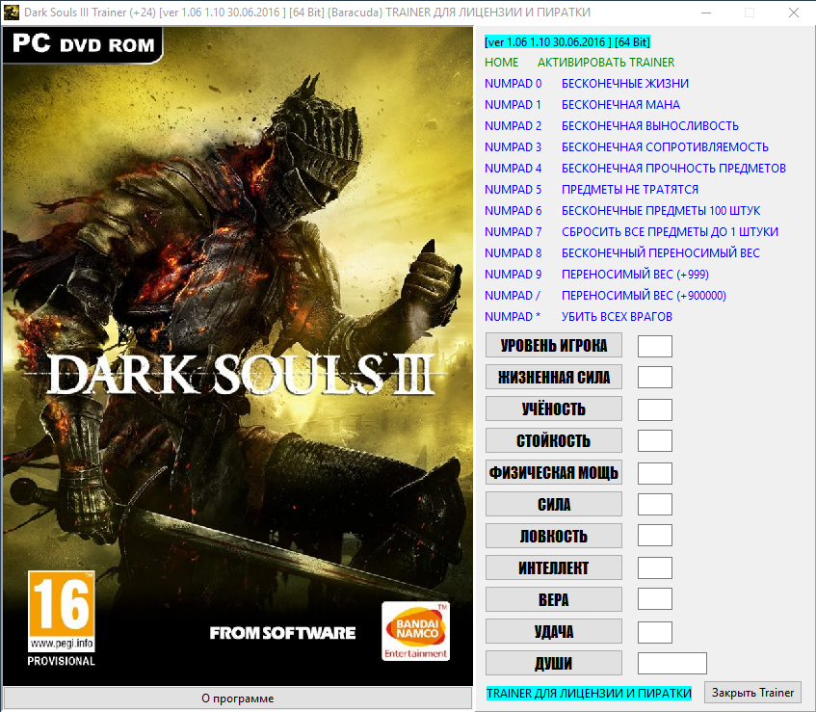The image size is (816, 712).
Task: Click the БЕСКОНЕЧНАЯ ПРОЧНОСТЬ ПРЕДМЕТОВ label
Action: (673, 168)
